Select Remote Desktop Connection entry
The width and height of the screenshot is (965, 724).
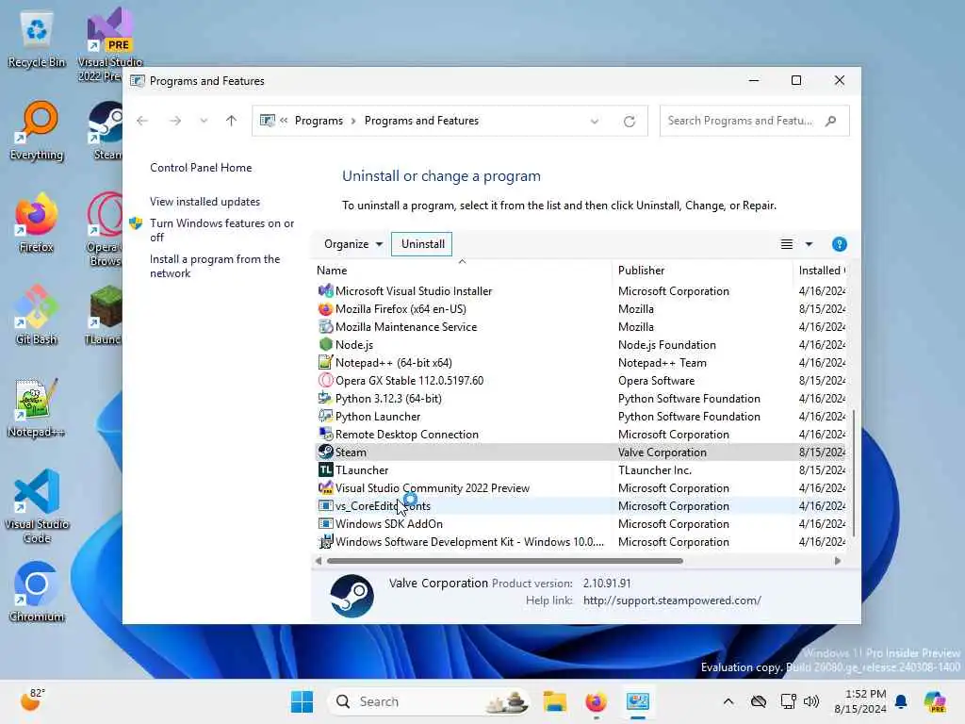580,434
